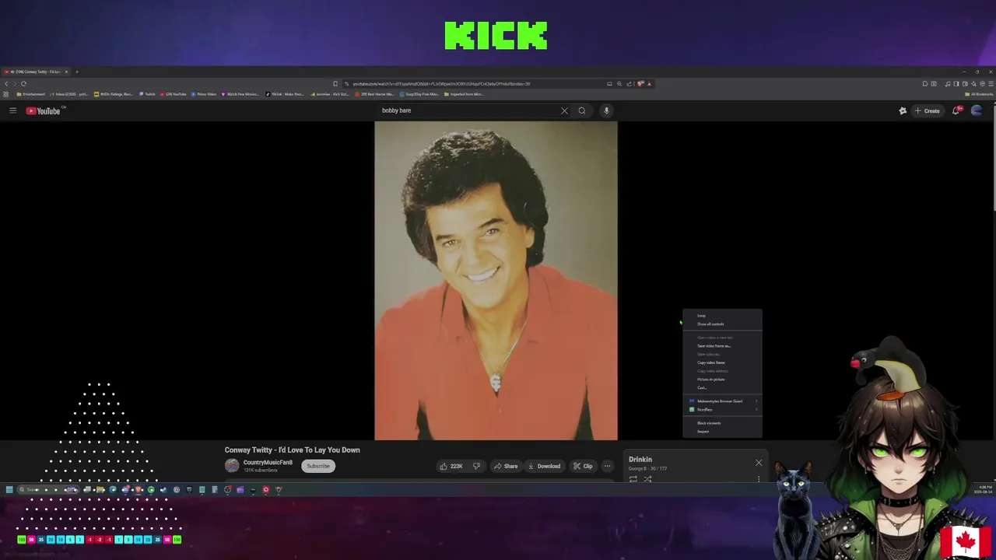
Task: Open a new browser tab
Action: tap(77, 72)
